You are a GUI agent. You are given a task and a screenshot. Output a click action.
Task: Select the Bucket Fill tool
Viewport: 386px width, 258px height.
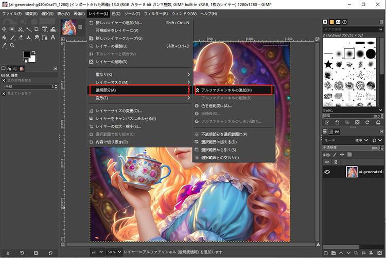coord(4,38)
